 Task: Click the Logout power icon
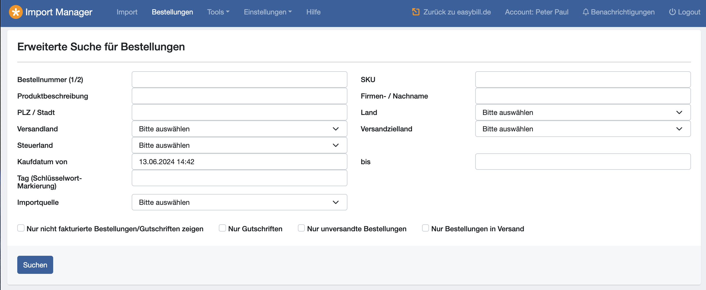672,12
